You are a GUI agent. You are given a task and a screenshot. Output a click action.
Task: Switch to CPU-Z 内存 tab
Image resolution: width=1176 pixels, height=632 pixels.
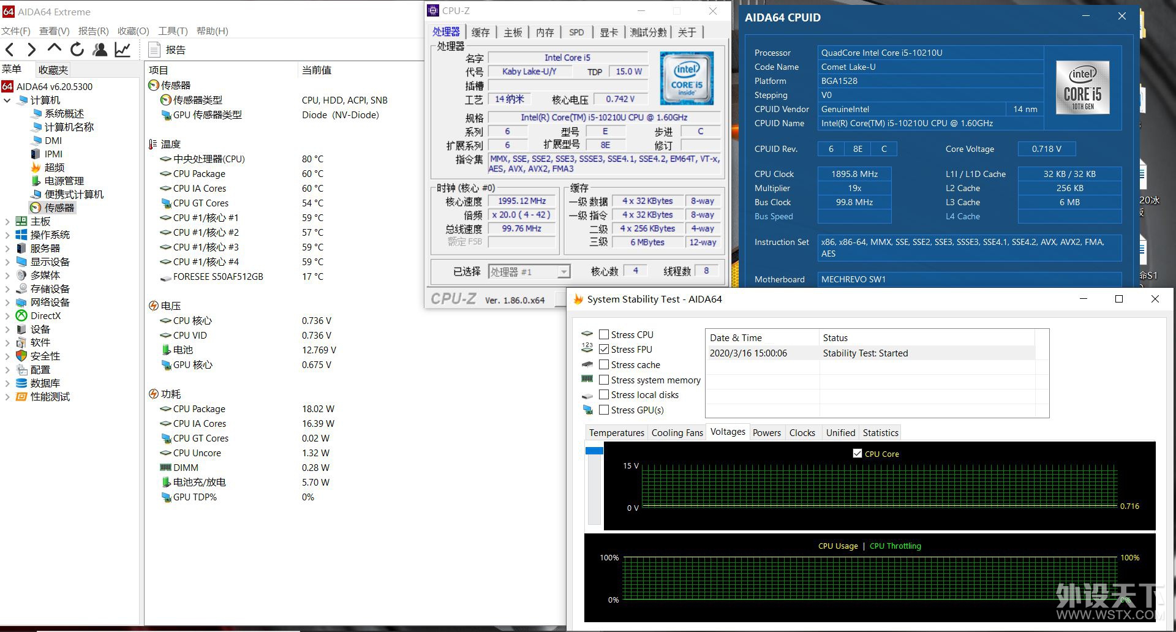coord(545,32)
